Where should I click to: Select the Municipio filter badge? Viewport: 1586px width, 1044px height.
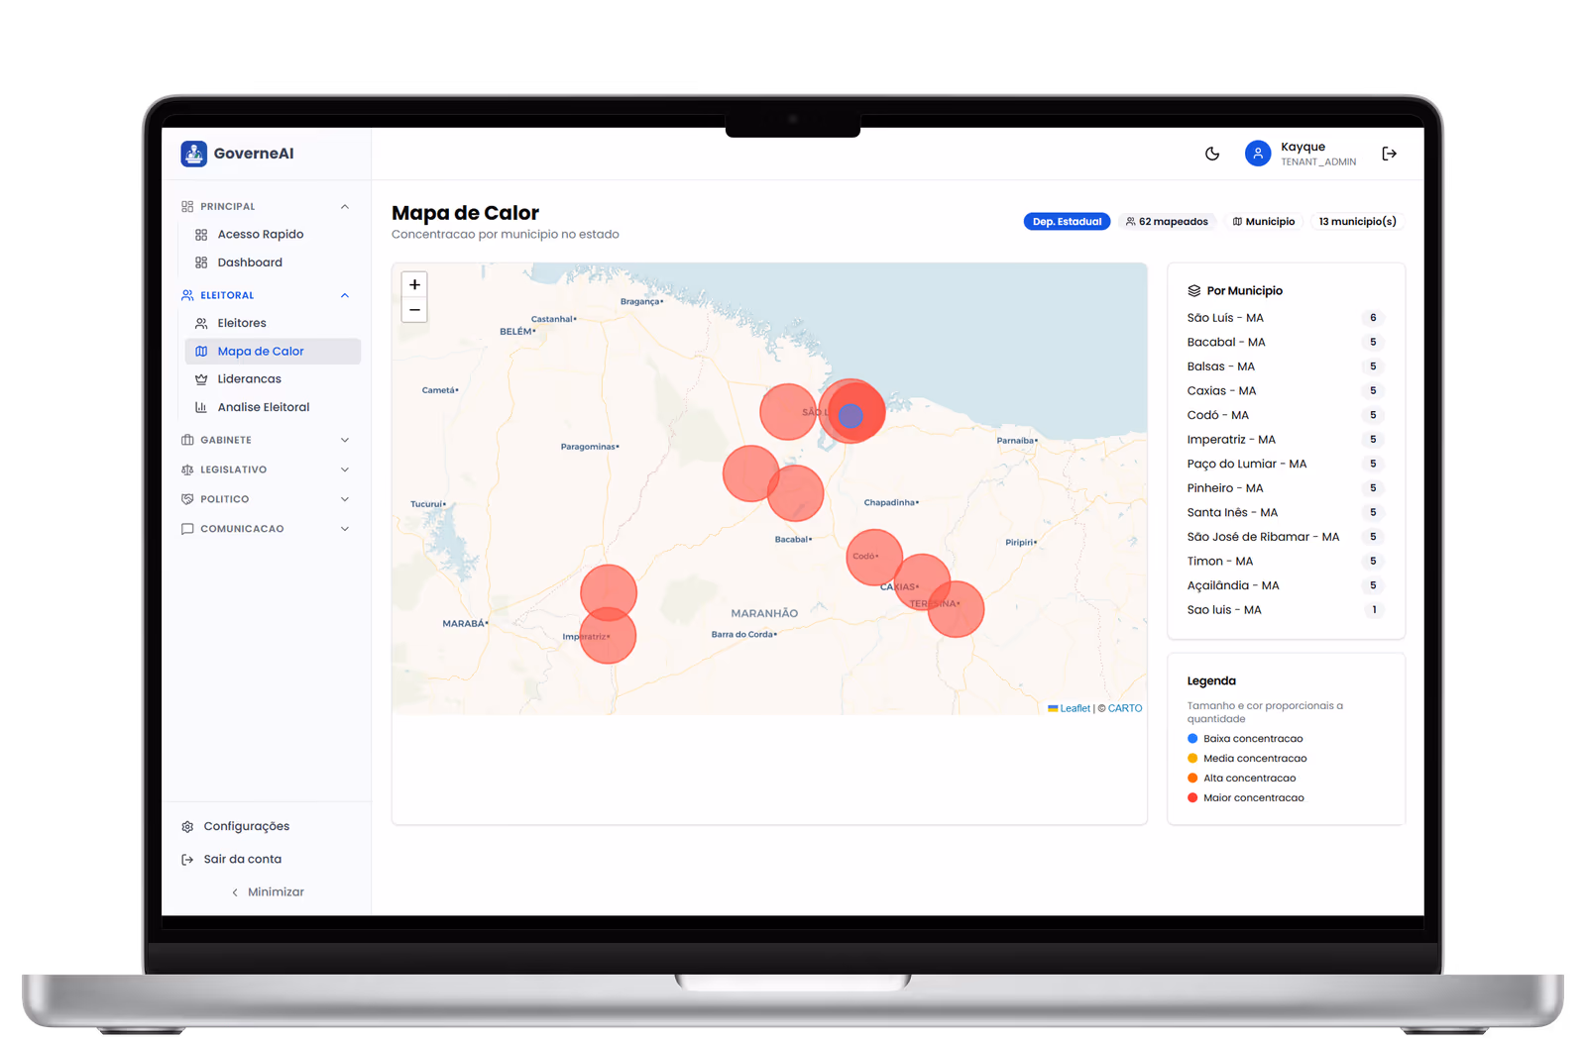(1264, 222)
